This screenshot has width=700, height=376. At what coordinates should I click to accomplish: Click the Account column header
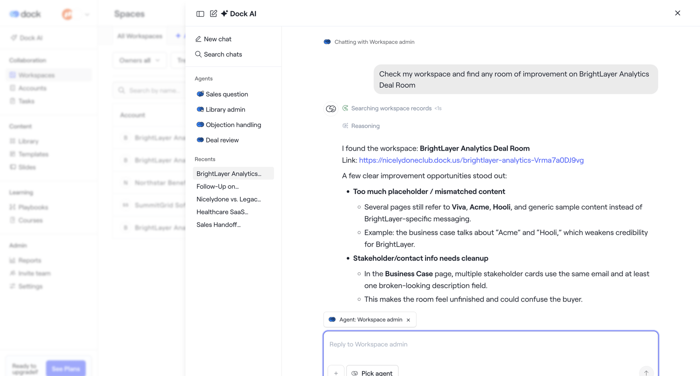tap(132, 115)
